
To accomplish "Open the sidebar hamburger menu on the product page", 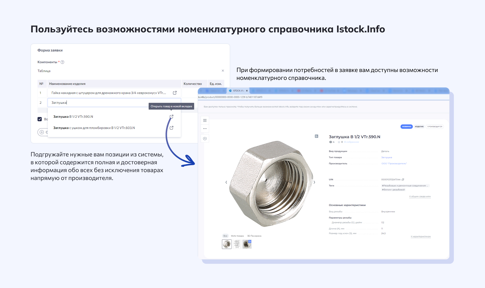I will 205,120.
